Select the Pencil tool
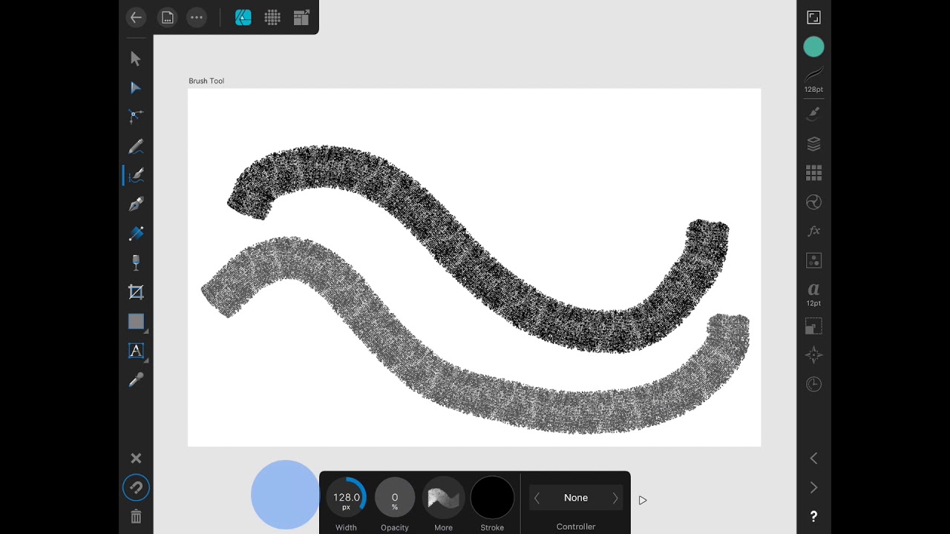The height and width of the screenshot is (534, 950). coord(136,147)
